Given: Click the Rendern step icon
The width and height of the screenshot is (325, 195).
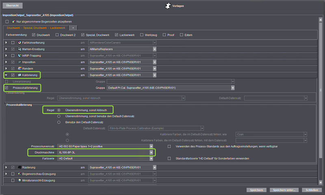Looking at the screenshot, I should pos(19,68).
